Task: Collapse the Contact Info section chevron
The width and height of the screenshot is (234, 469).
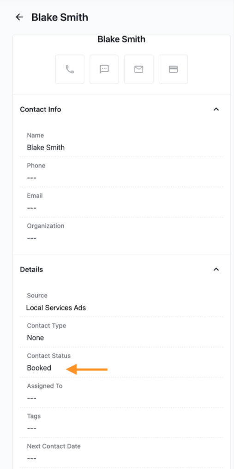Action: [x=216, y=109]
